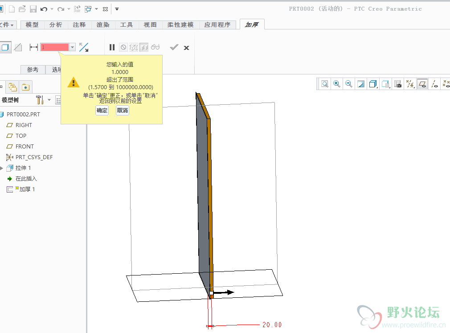Open a file using the folder icon
This screenshot has width=450, height=333.
click(22, 9)
